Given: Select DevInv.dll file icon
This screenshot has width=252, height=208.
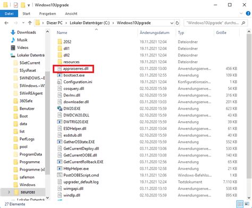Looking at the screenshot, I should click(60, 95).
